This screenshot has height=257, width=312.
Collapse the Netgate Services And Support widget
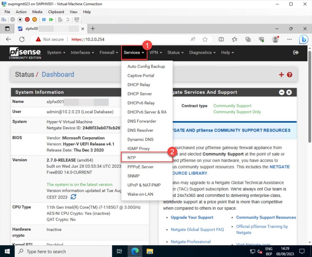coord(282,92)
